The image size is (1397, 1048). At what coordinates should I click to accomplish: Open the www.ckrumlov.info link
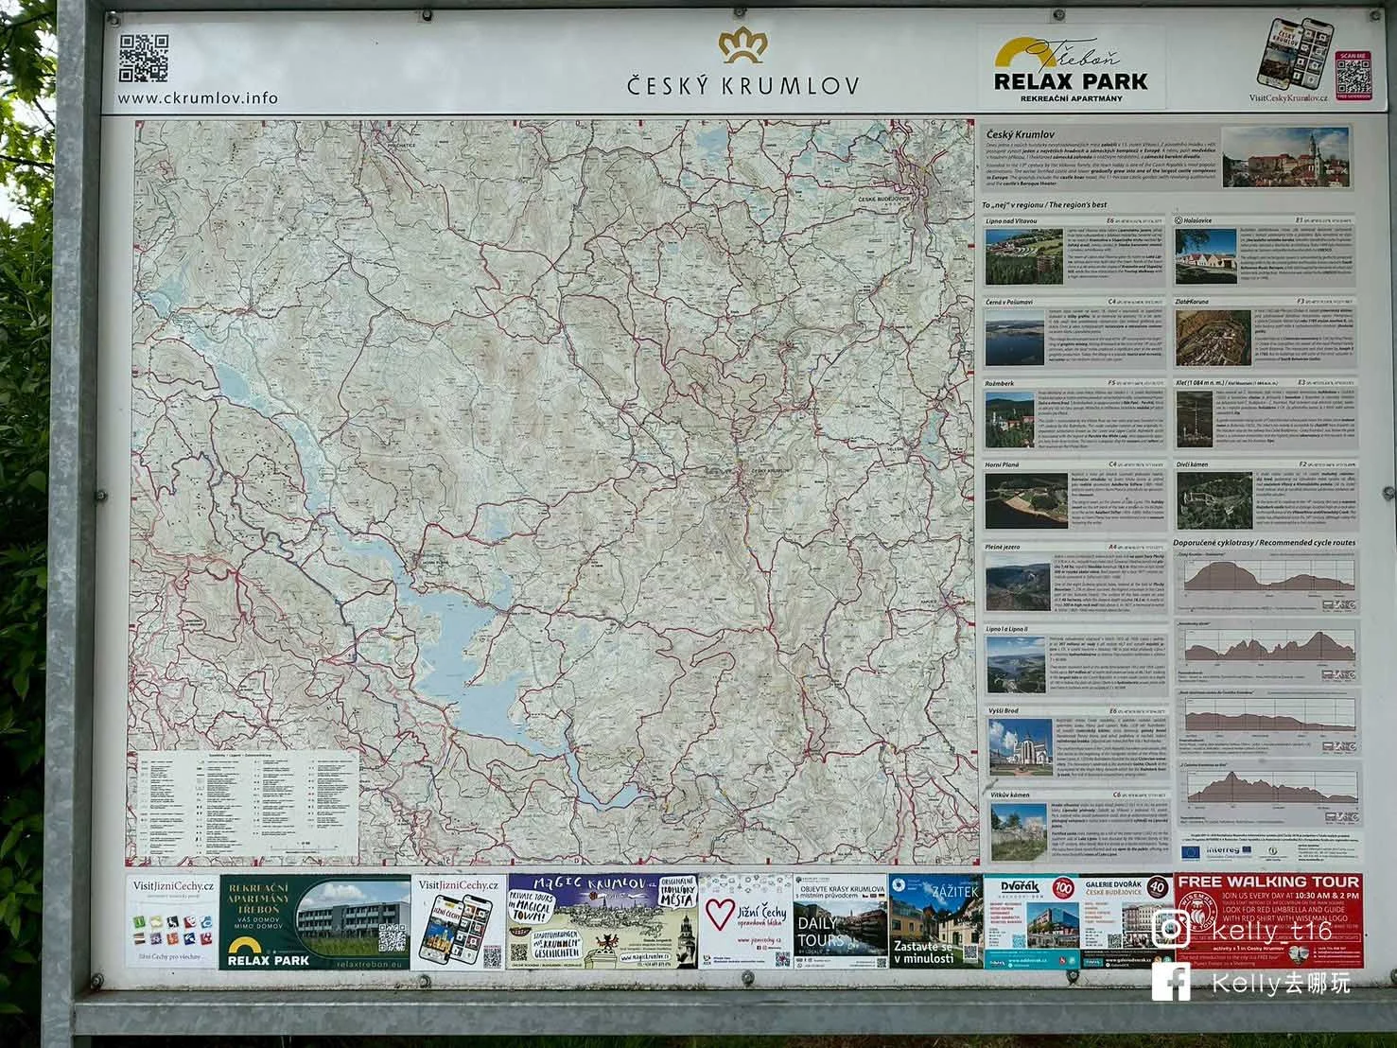pos(198,97)
